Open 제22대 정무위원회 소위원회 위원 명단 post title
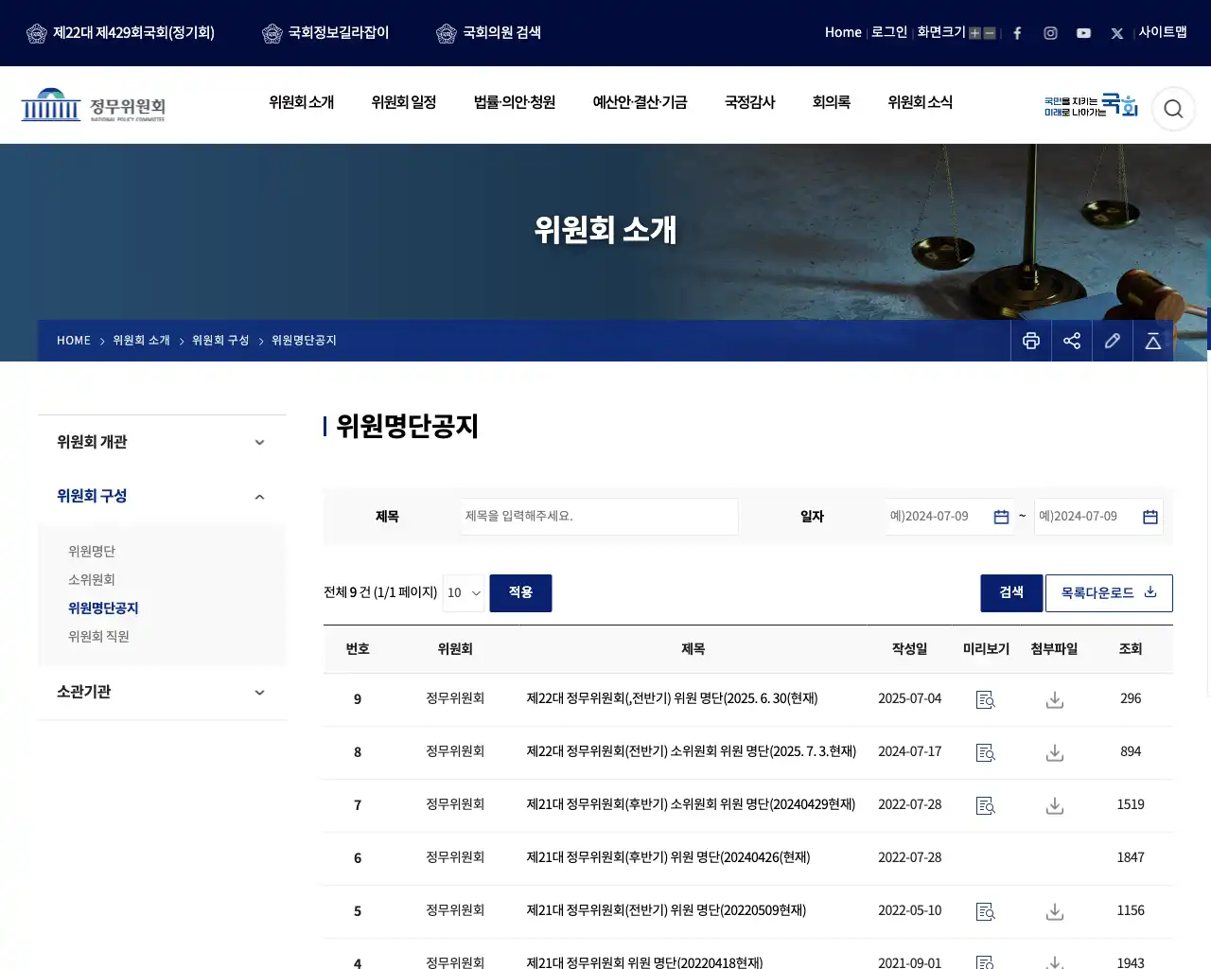Image resolution: width=1211 pixels, height=969 pixels. pos(692,751)
